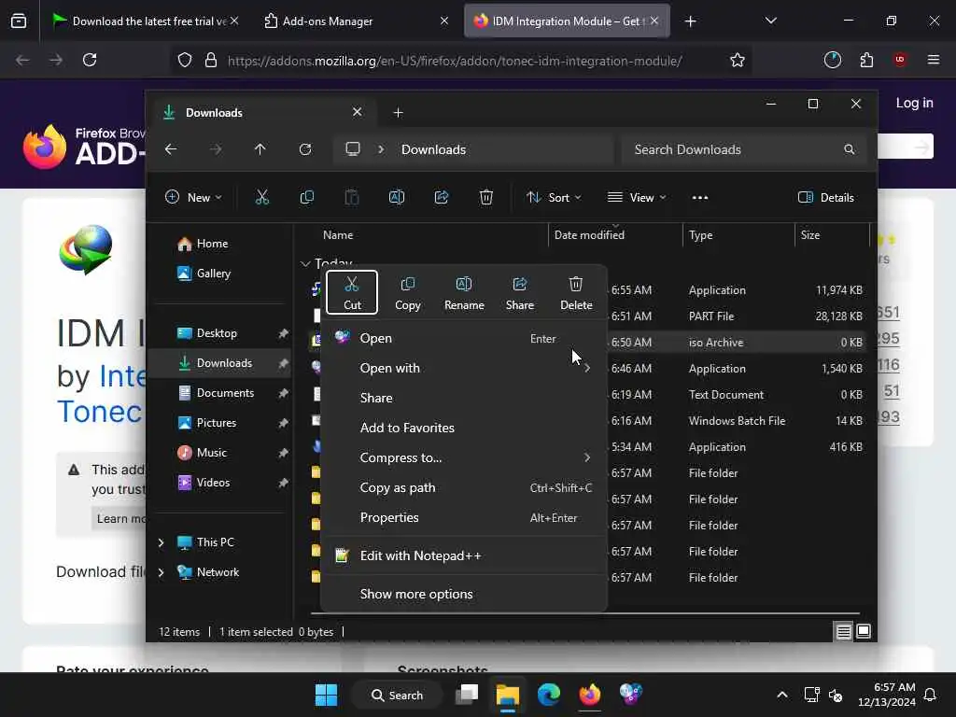The width and height of the screenshot is (956, 717).
Task: Open the View dropdown
Action: tap(636, 198)
